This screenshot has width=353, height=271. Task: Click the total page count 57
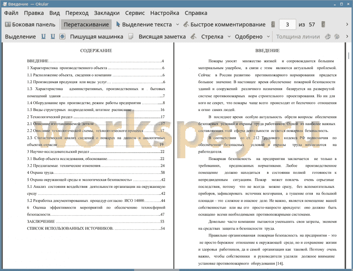click(x=312, y=25)
